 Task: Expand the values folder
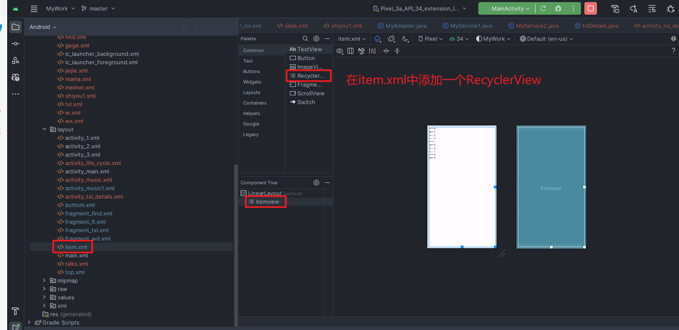pos(44,297)
